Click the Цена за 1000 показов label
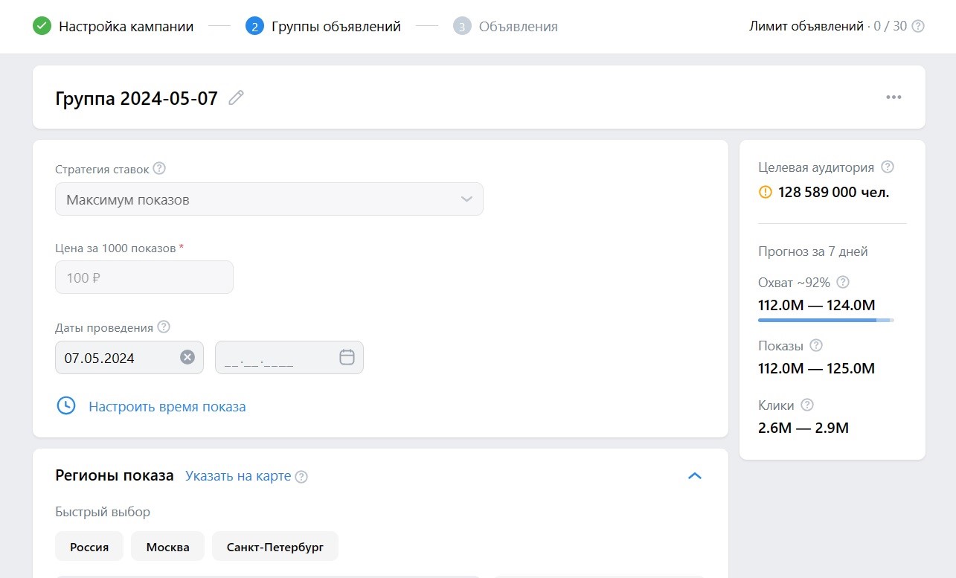 [115, 248]
